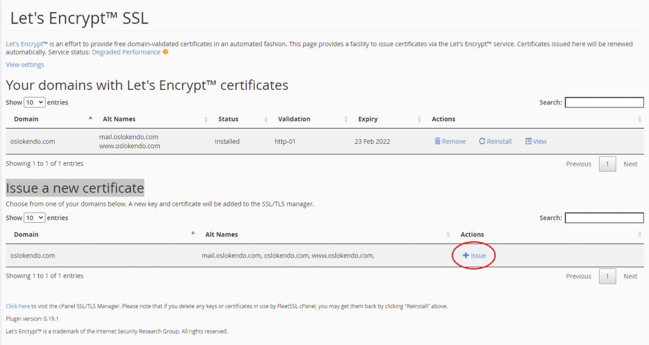Click the plus Issue icon for oslokendo.com
The width and height of the screenshot is (649, 345).
click(x=466, y=256)
